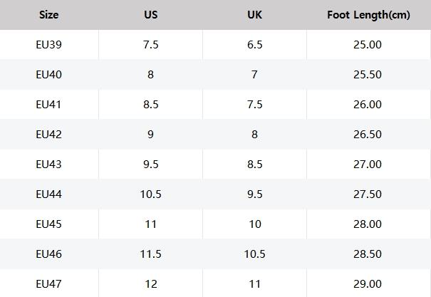Click the US column header
Screen dimensions: 431x297
click(x=150, y=14)
